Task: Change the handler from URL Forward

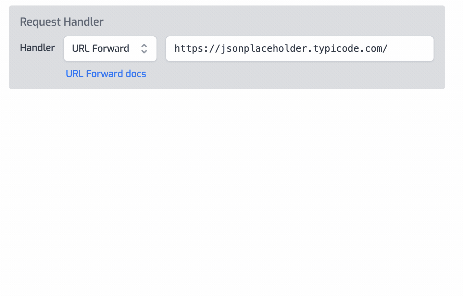Action: coord(110,49)
